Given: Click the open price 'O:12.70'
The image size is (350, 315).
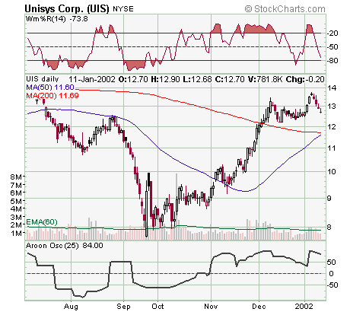Looking at the screenshot, I should pyautogui.click(x=133, y=79).
